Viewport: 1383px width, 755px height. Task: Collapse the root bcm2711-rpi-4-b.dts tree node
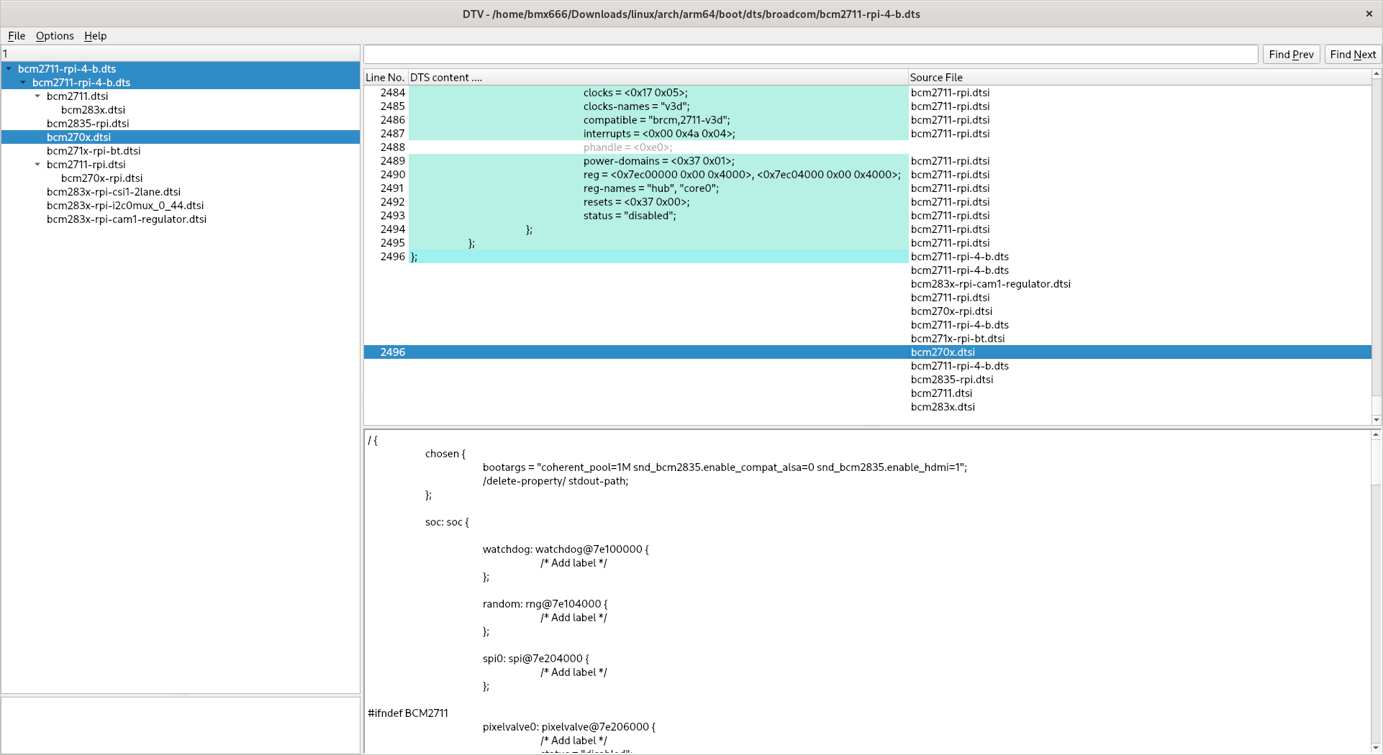click(x=9, y=69)
